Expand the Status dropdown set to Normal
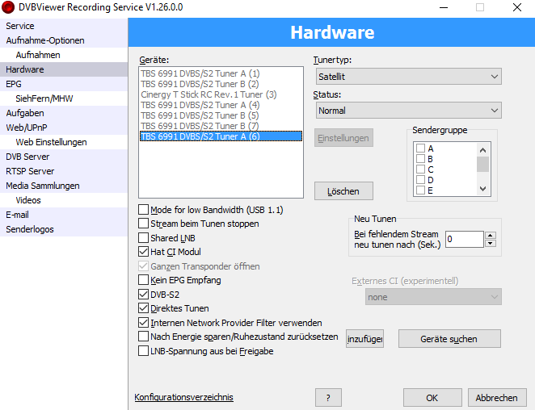This screenshot has width=535, height=410. pyautogui.click(x=408, y=111)
